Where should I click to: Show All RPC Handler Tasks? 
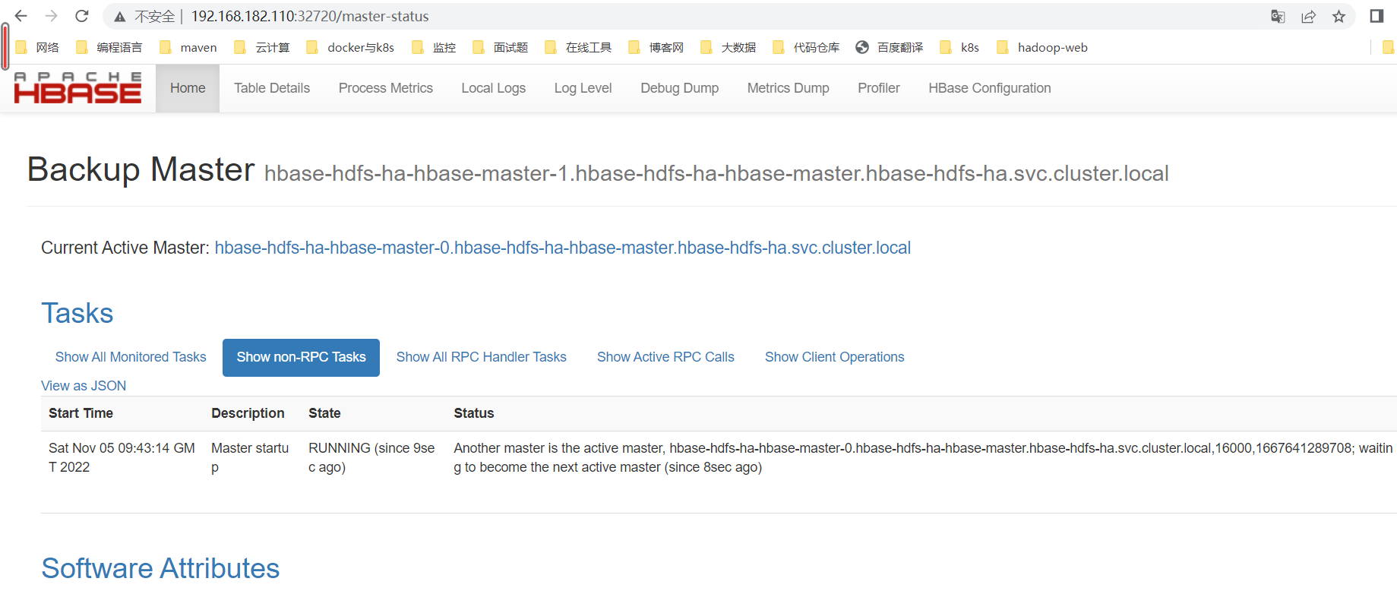click(482, 357)
